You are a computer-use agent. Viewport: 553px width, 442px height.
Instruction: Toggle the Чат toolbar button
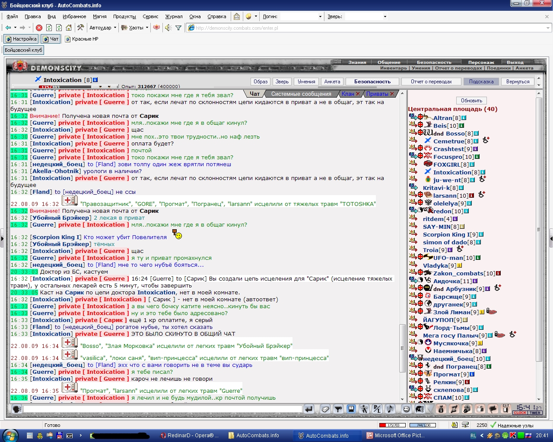coord(50,39)
